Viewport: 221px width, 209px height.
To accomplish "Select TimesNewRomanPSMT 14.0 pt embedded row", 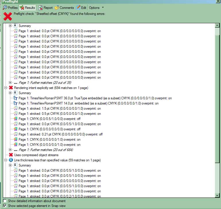I will click(88, 103).
